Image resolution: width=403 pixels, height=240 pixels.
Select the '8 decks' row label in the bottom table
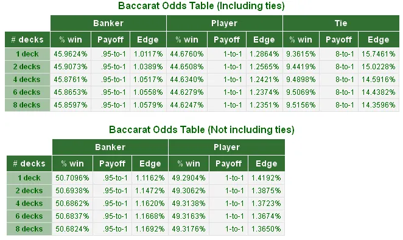(29, 229)
